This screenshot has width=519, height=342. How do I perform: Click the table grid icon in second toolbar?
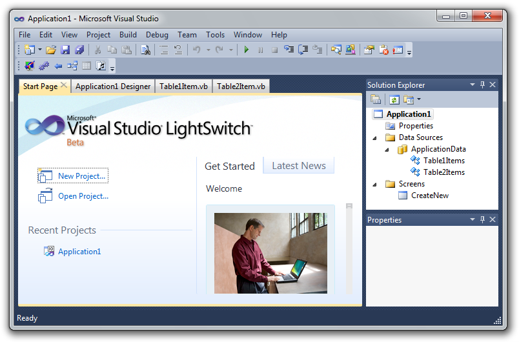[x=86, y=66]
